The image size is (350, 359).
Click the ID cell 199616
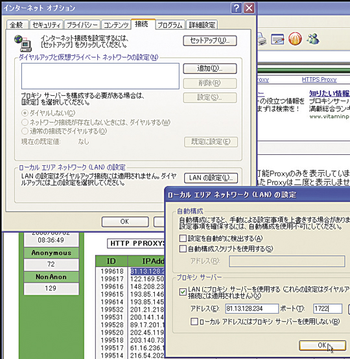point(112,286)
